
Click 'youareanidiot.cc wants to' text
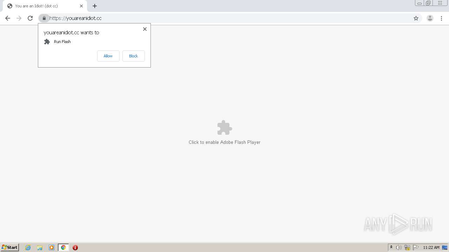point(71,33)
